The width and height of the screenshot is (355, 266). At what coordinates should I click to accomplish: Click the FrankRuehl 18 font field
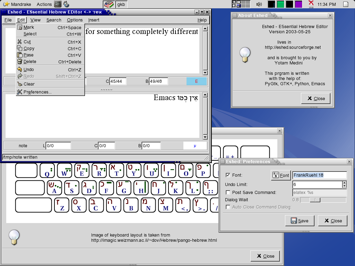point(319,175)
